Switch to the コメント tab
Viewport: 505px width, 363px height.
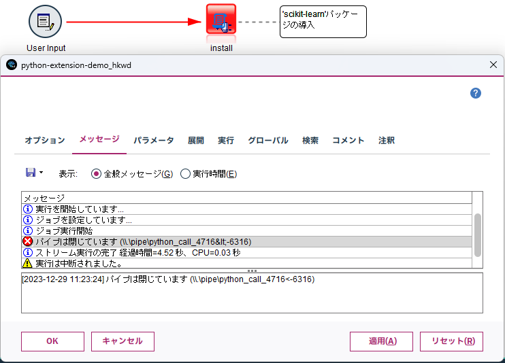(348, 140)
